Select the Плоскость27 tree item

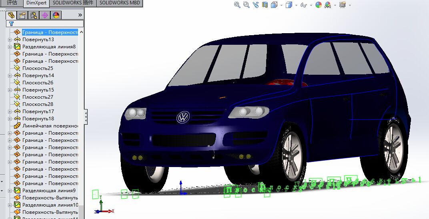tap(38, 97)
